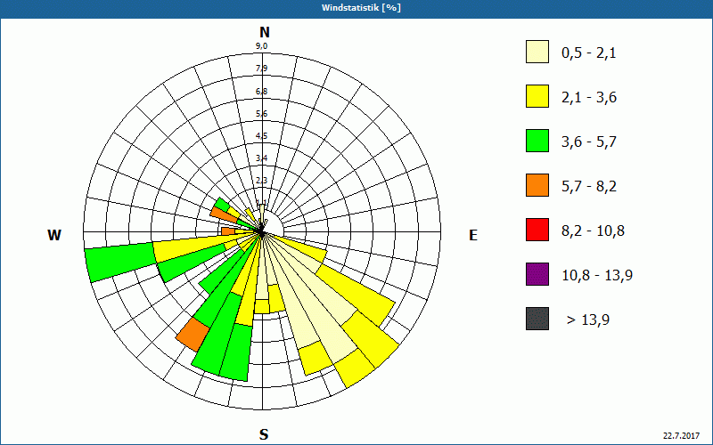Screen dimensions: 713x445
Task: Click the green 3,6 - 5,7 legend swatch
Action: (x=537, y=141)
